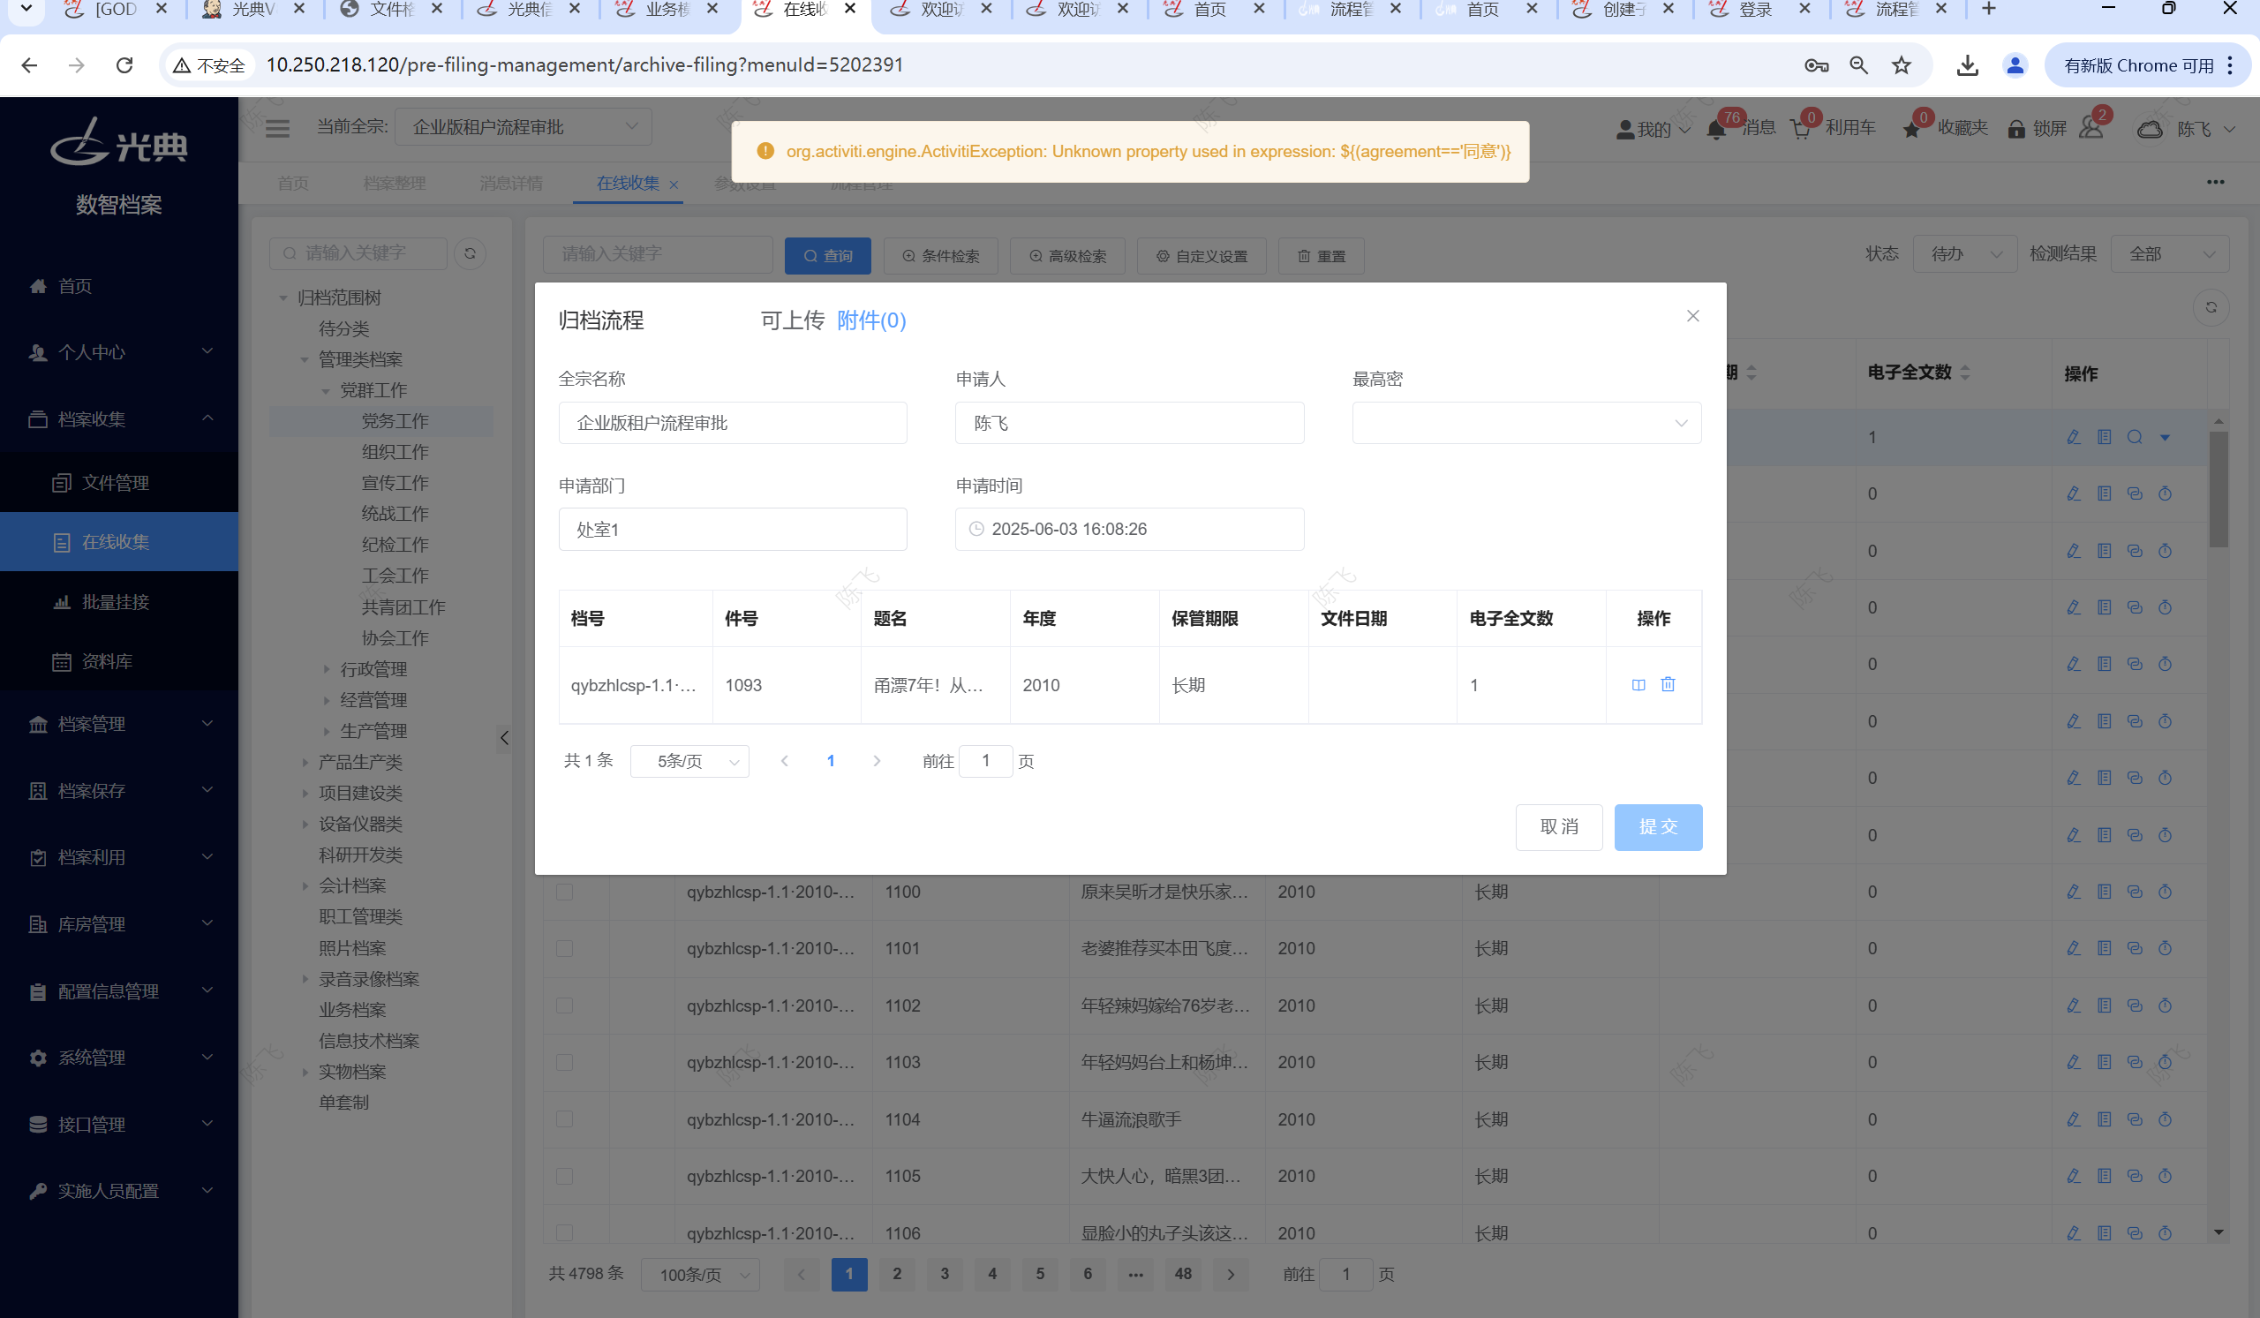
Task: Open the user icon with badge 2
Action: [x=2090, y=127]
